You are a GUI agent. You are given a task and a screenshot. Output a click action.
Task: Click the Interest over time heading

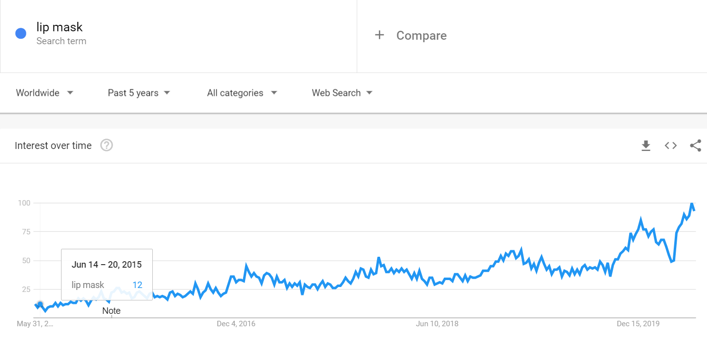(x=53, y=145)
